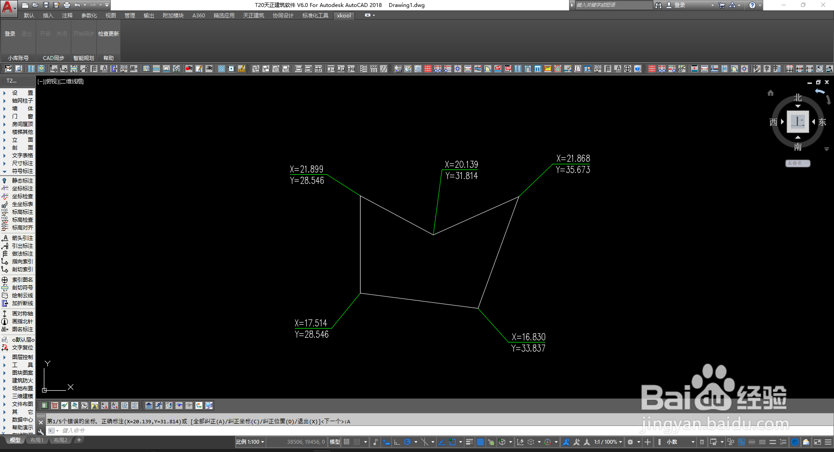Toggle the grid display in status bar
The image size is (834, 452).
point(347,442)
